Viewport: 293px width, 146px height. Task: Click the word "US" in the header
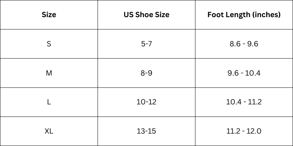(129, 15)
